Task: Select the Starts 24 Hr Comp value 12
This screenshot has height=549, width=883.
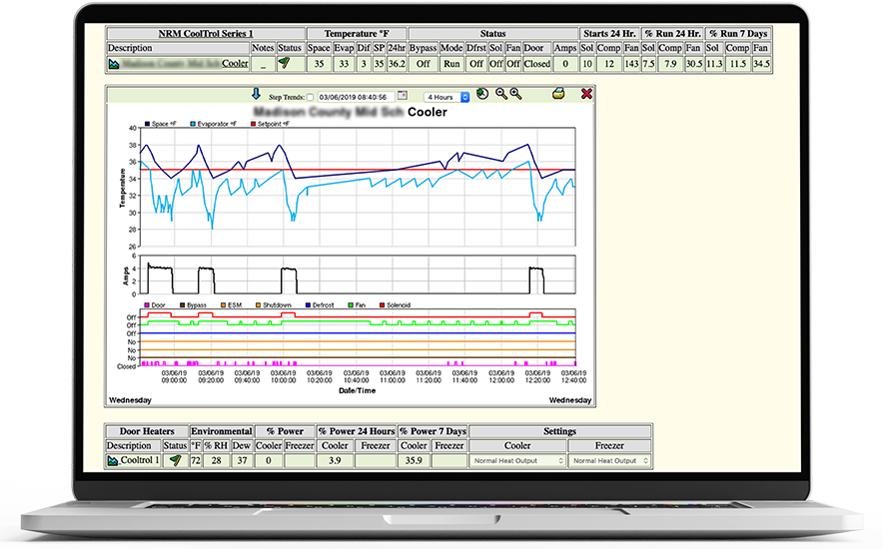Action: 608,64
